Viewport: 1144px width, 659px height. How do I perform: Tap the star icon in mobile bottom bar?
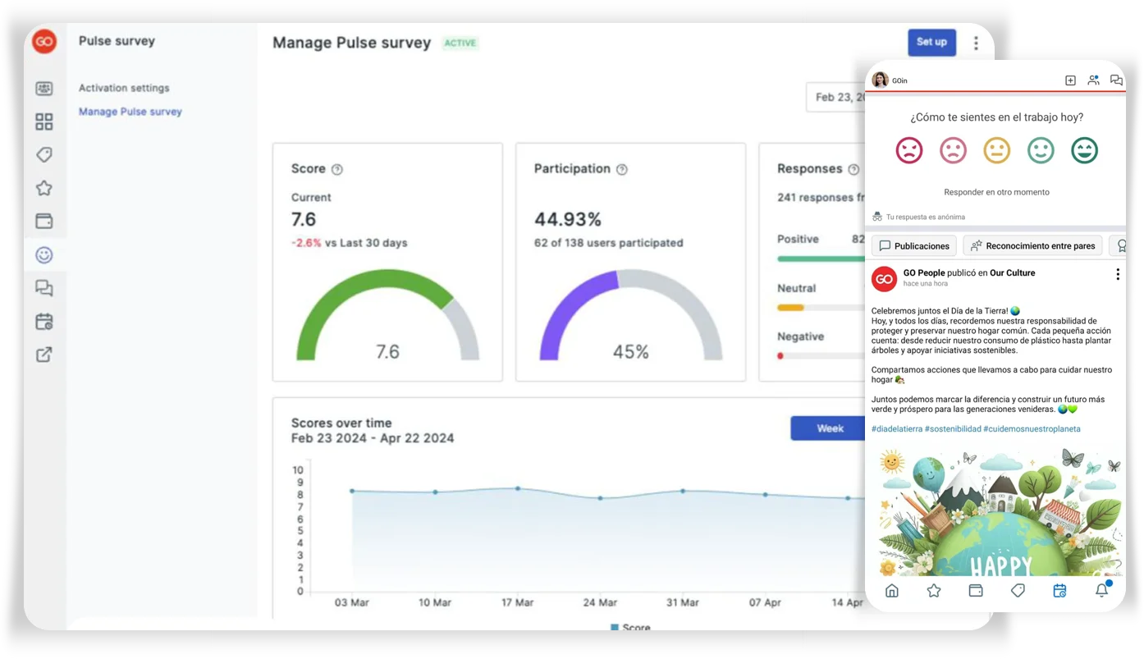tap(934, 591)
